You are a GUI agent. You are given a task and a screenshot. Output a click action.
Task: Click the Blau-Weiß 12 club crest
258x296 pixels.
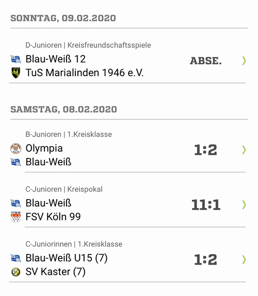pos(15,59)
